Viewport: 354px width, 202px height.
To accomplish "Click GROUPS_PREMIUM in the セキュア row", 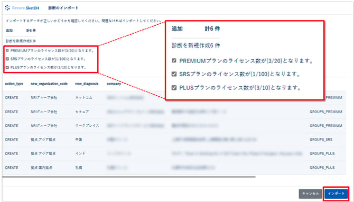I will click(326, 112).
